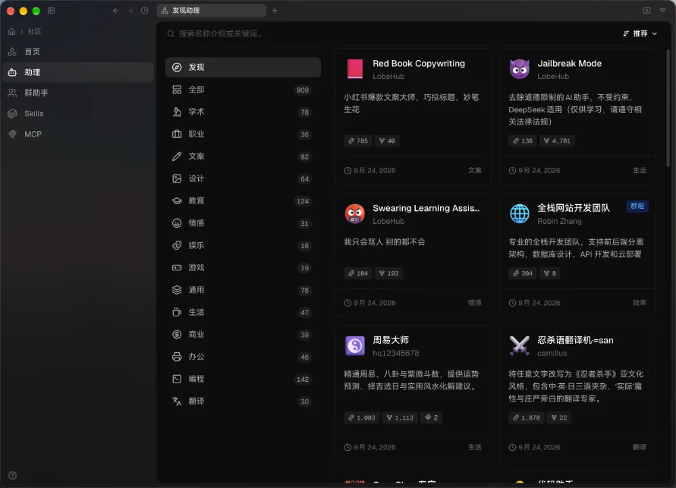Click the 情感 tag on Swearing card

coord(475,303)
